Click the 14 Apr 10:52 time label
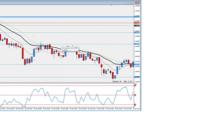Viewport: 207px width, 120px height. click(x=91, y=109)
